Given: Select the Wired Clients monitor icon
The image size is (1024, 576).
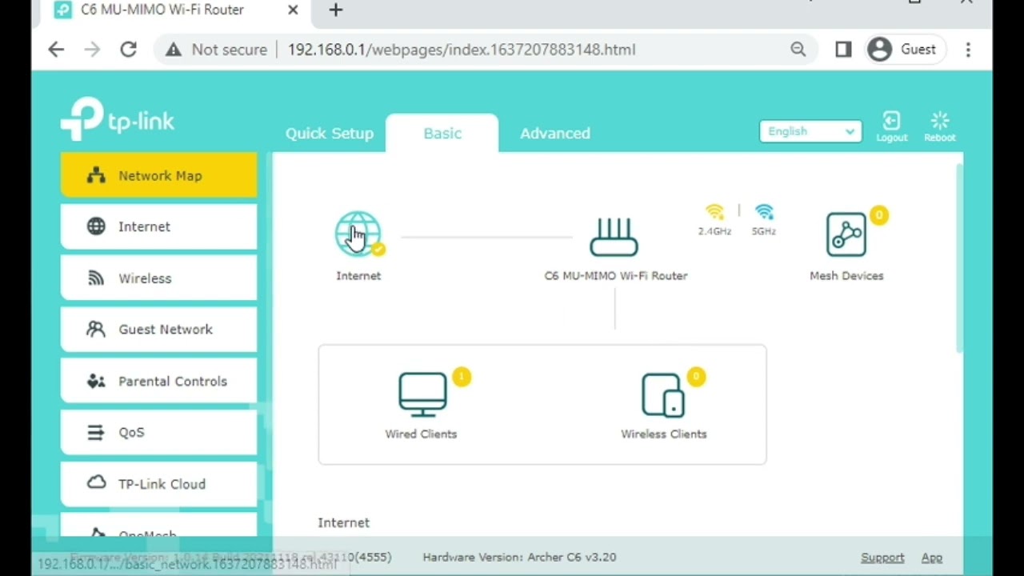Looking at the screenshot, I should (422, 394).
